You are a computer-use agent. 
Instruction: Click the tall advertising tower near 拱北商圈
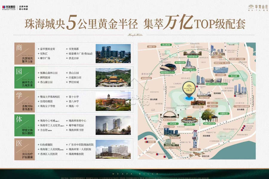point(195,139)
